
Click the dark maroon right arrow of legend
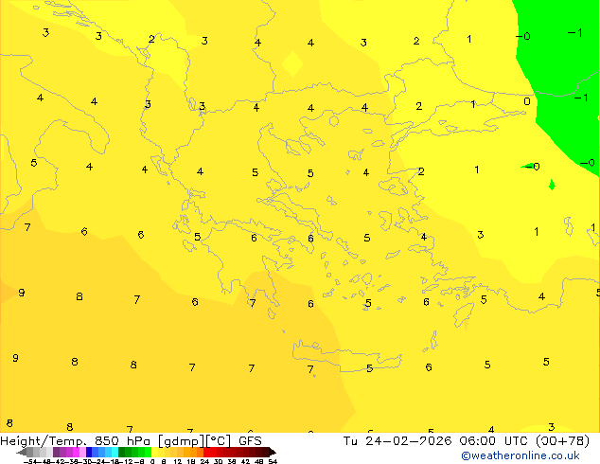point(273,452)
